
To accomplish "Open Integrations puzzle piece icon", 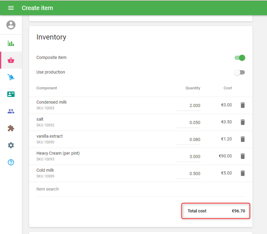I will 11,128.
